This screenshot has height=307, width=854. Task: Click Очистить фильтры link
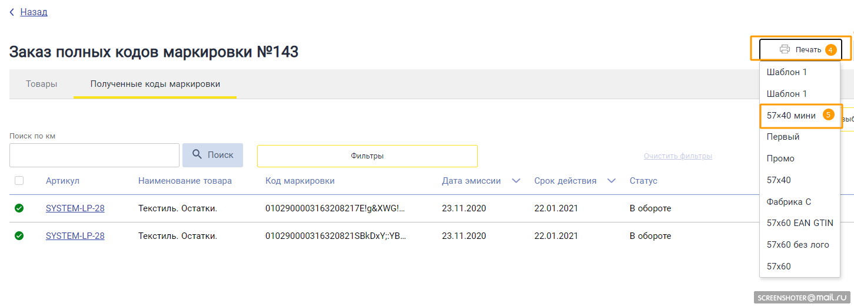click(678, 156)
